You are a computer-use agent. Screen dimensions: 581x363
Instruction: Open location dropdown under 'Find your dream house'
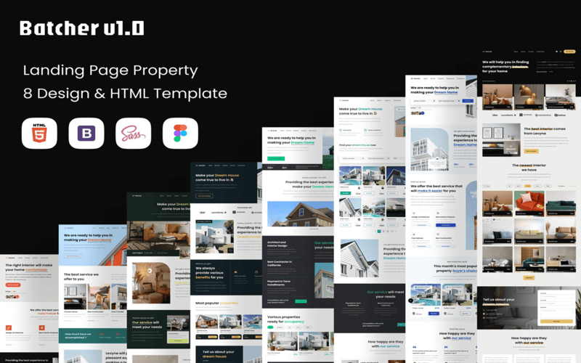tap(353, 158)
